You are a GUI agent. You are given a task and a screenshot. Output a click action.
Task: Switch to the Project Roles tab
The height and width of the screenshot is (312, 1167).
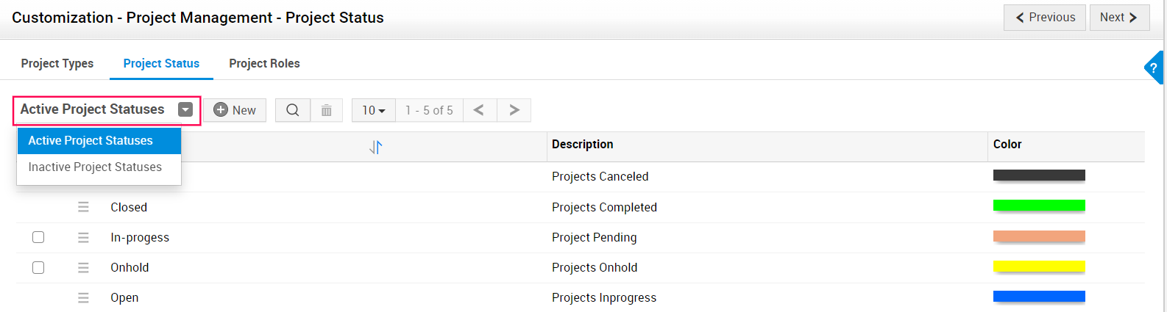[264, 63]
